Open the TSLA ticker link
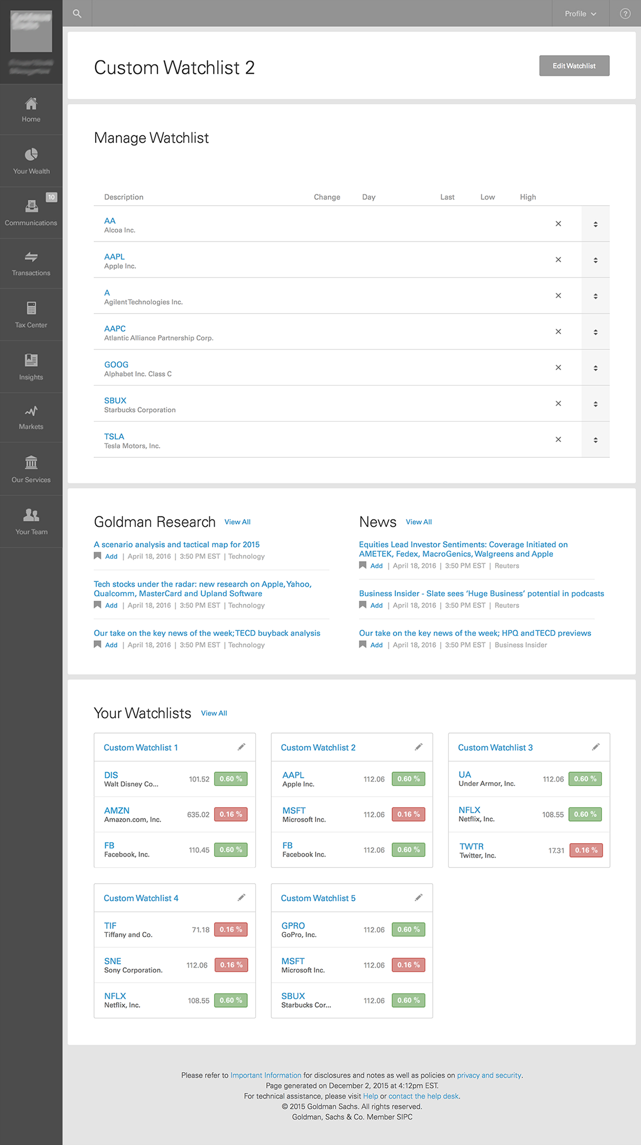 (114, 437)
